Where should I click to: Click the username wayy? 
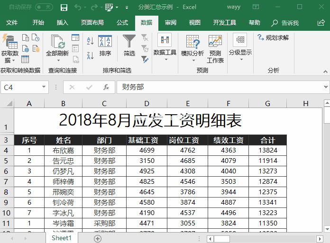[x=234, y=7]
